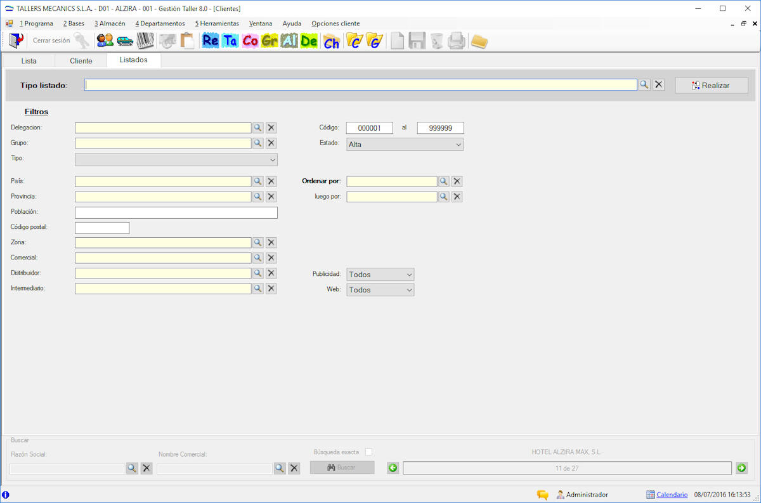Open the 3 Almacén menu

110,23
